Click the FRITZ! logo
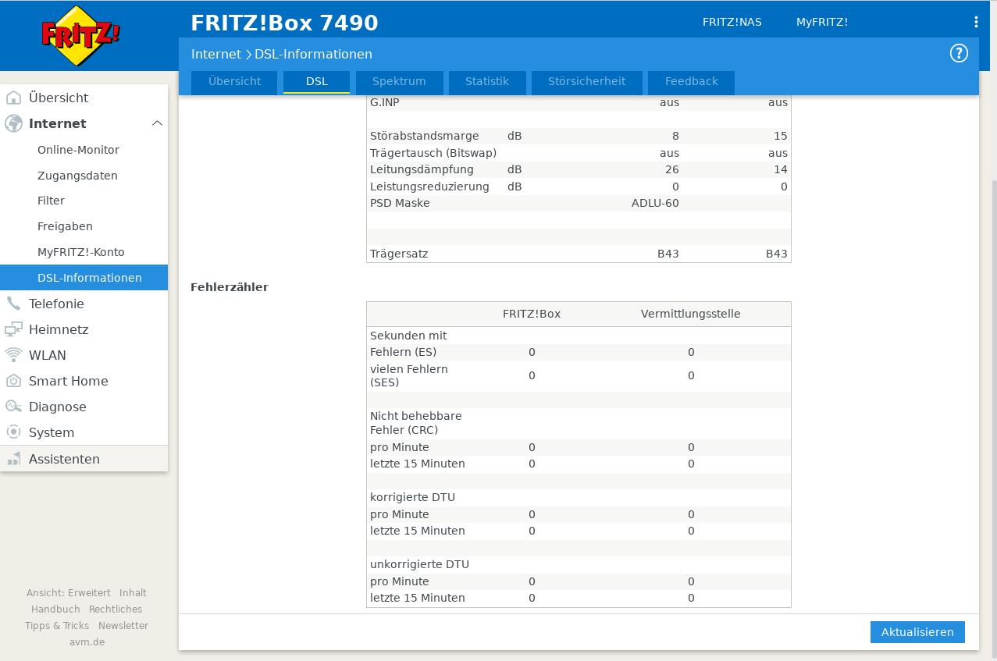 point(80,36)
